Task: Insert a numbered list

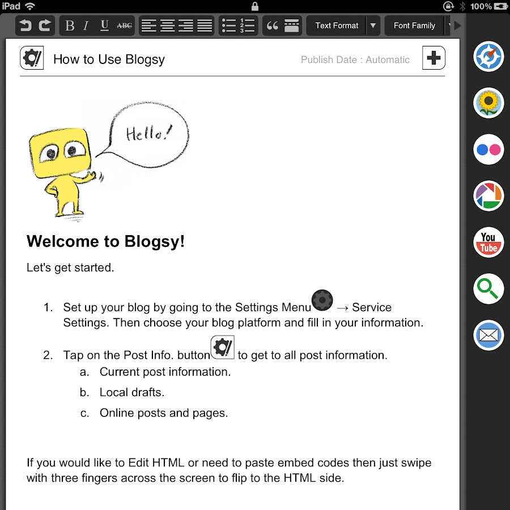Action: click(x=247, y=25)
